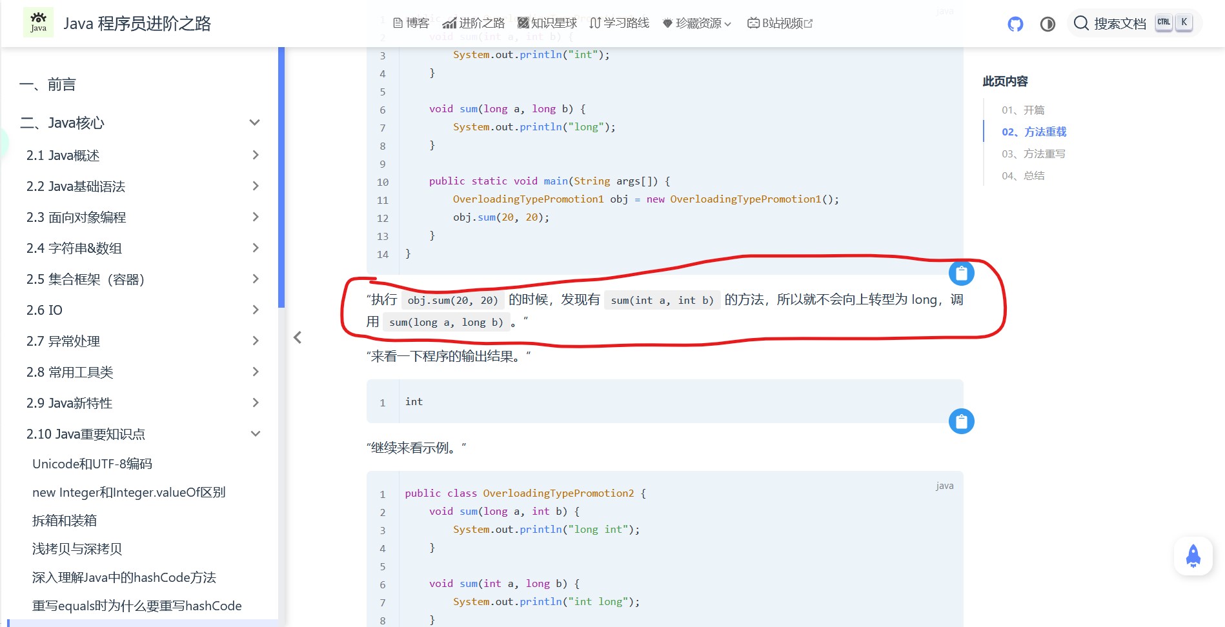Click inline code sum(int a, int b)
1225x627 pixels.
[x=662, y=300]
